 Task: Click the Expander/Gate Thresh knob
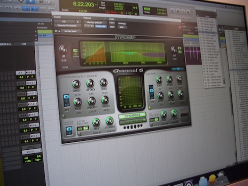[x=105, y=100]
